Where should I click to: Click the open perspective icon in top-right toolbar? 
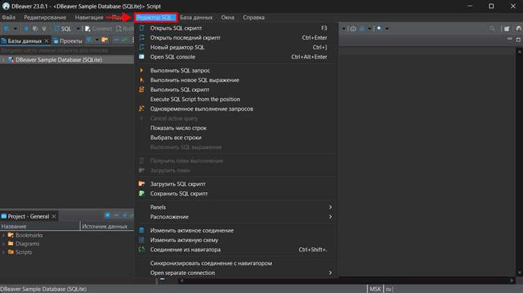(507, 29)
